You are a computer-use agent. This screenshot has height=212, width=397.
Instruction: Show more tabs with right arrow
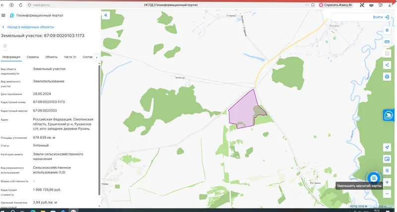[x=97, y=58]
